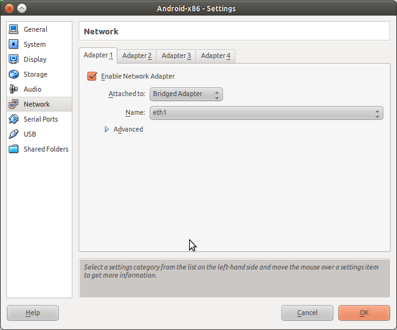
Task: Click the Help button
Action: click(x=32, y=313)
